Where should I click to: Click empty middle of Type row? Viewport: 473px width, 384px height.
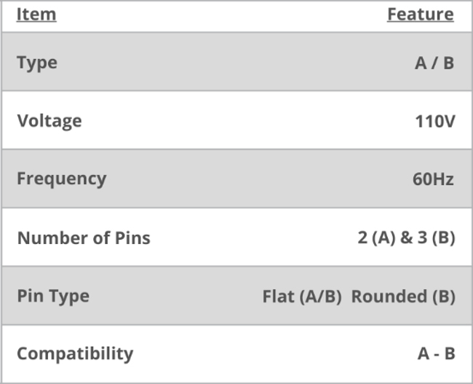coord(235,62)
